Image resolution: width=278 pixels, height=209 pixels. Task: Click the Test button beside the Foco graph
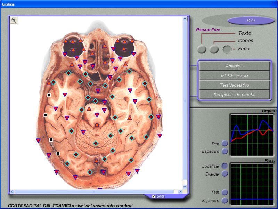click(x=225, y=192)
